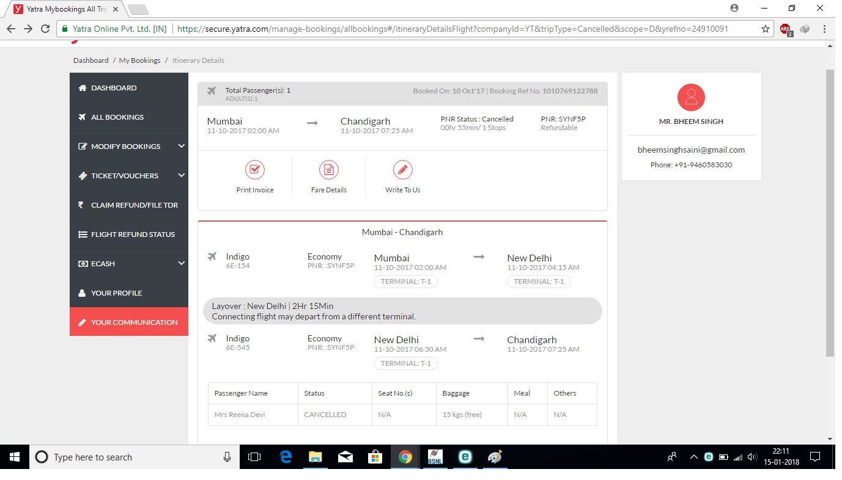
Task: Click the volume icon in system tray
Action: 752,457
